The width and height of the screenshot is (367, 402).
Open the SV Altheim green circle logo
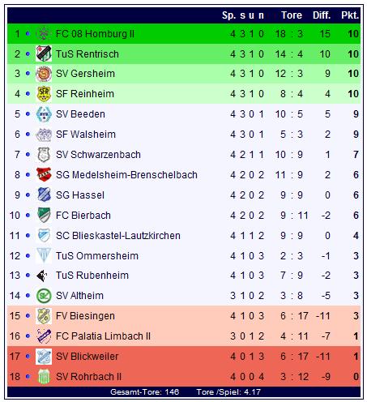point(44,296)
